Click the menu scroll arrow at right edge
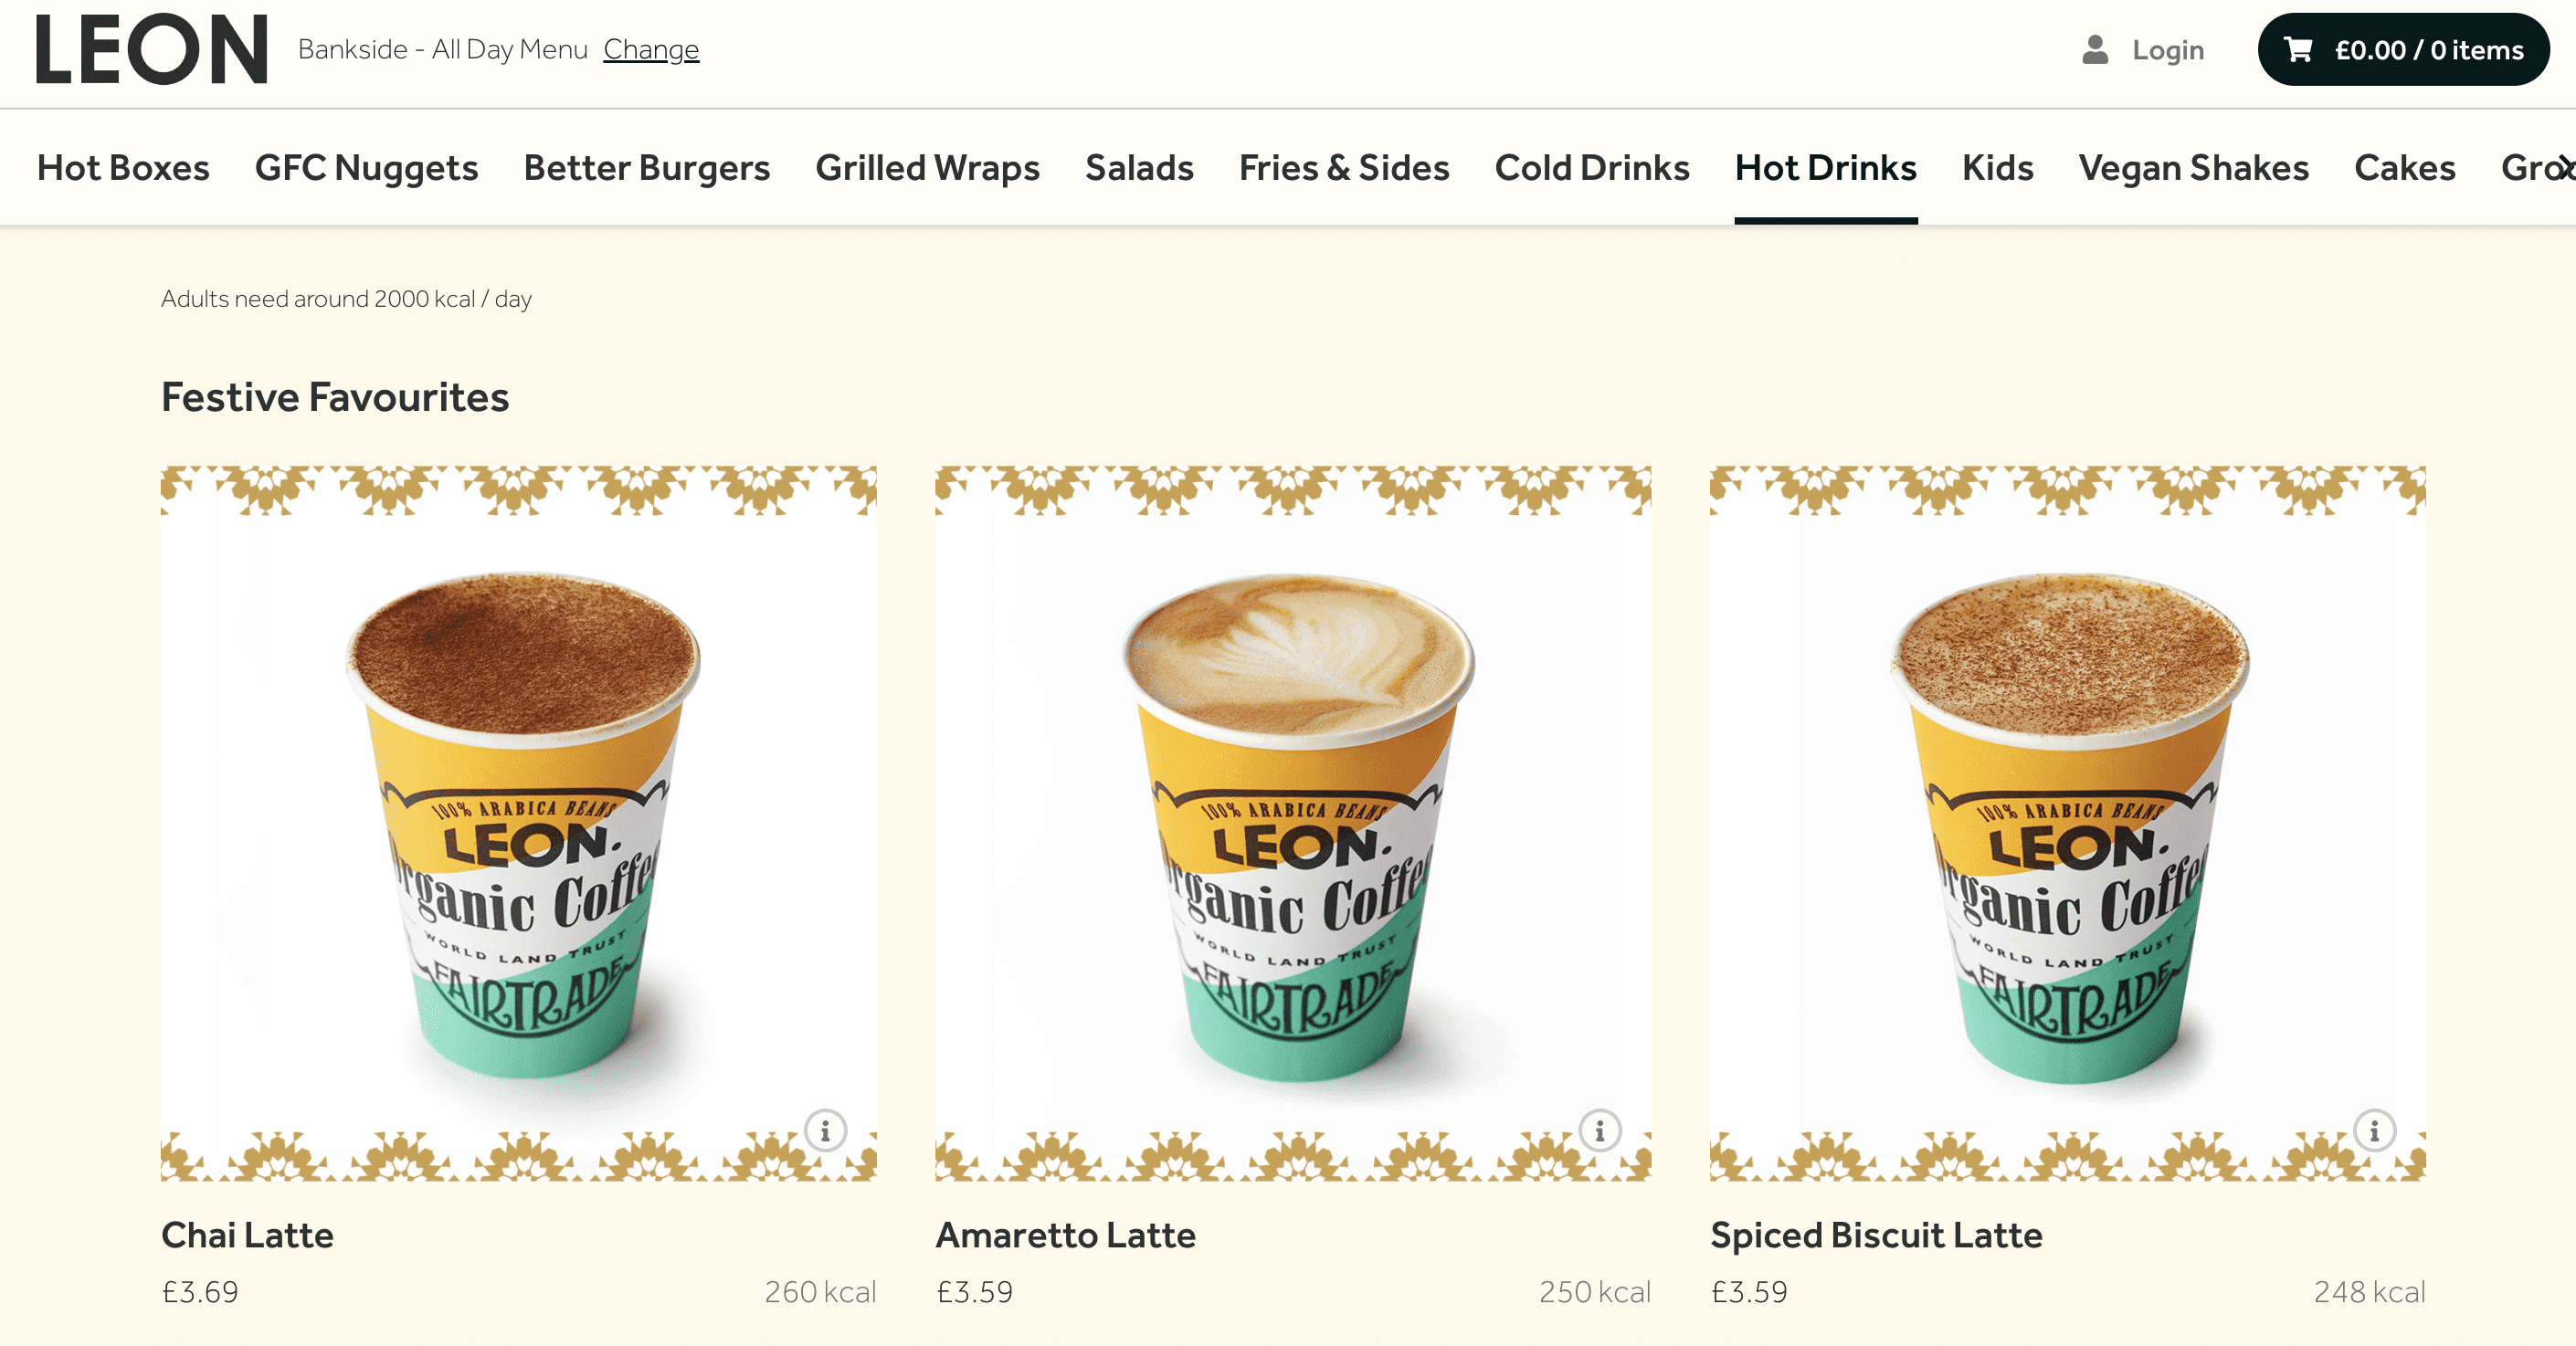Viewport: 2576px width, 1346px height. tap(2565, 167)
